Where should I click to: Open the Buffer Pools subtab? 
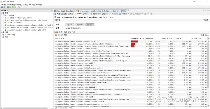pyautogui.click(x=126, y=14)
